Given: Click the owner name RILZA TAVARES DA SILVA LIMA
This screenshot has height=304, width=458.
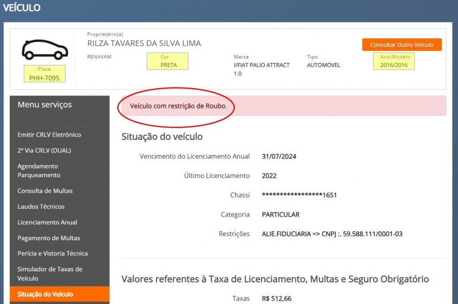Looking at the screenshot, I should pos(144,43).
